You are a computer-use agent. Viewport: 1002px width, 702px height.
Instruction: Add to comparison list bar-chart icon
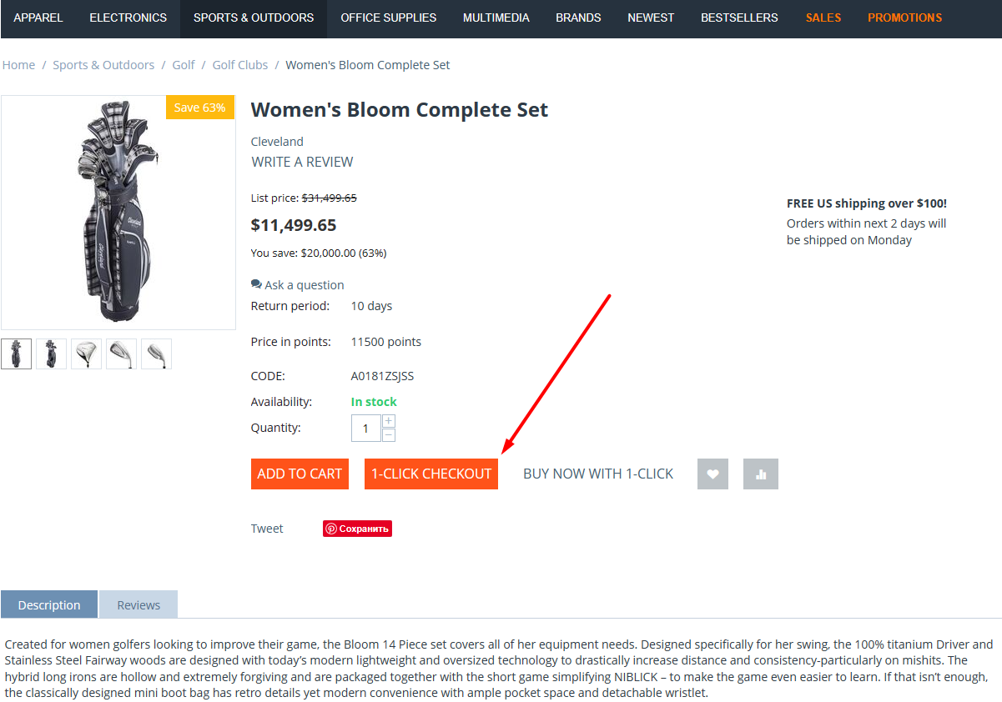(760, 474)
